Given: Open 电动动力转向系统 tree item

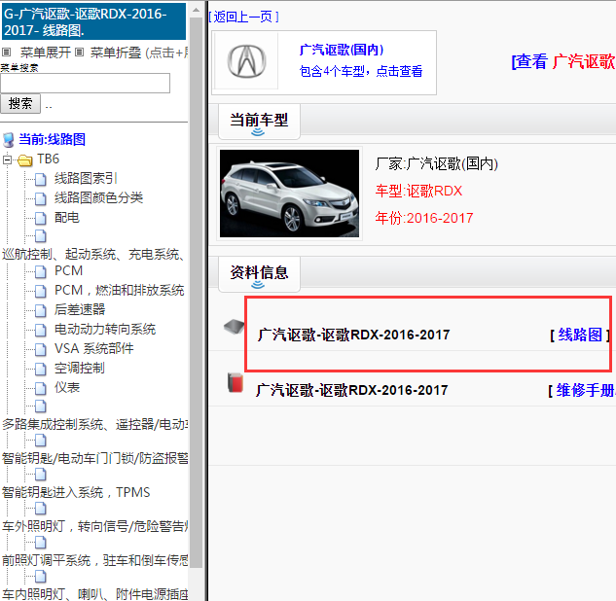Looking at the screenshot, I should pos(105,330).
